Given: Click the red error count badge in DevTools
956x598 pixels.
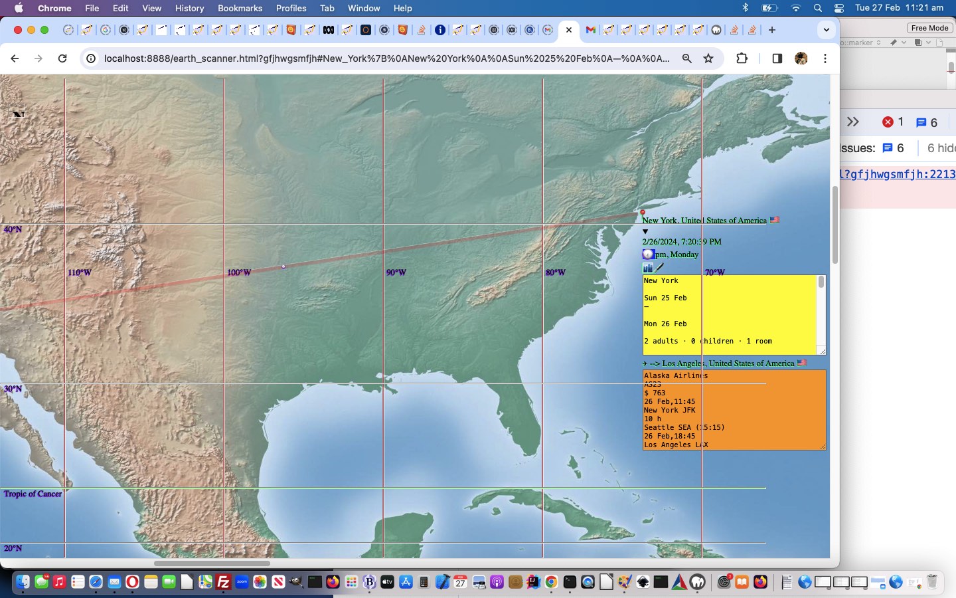Looking at the screenshot, I should point(893,122).
